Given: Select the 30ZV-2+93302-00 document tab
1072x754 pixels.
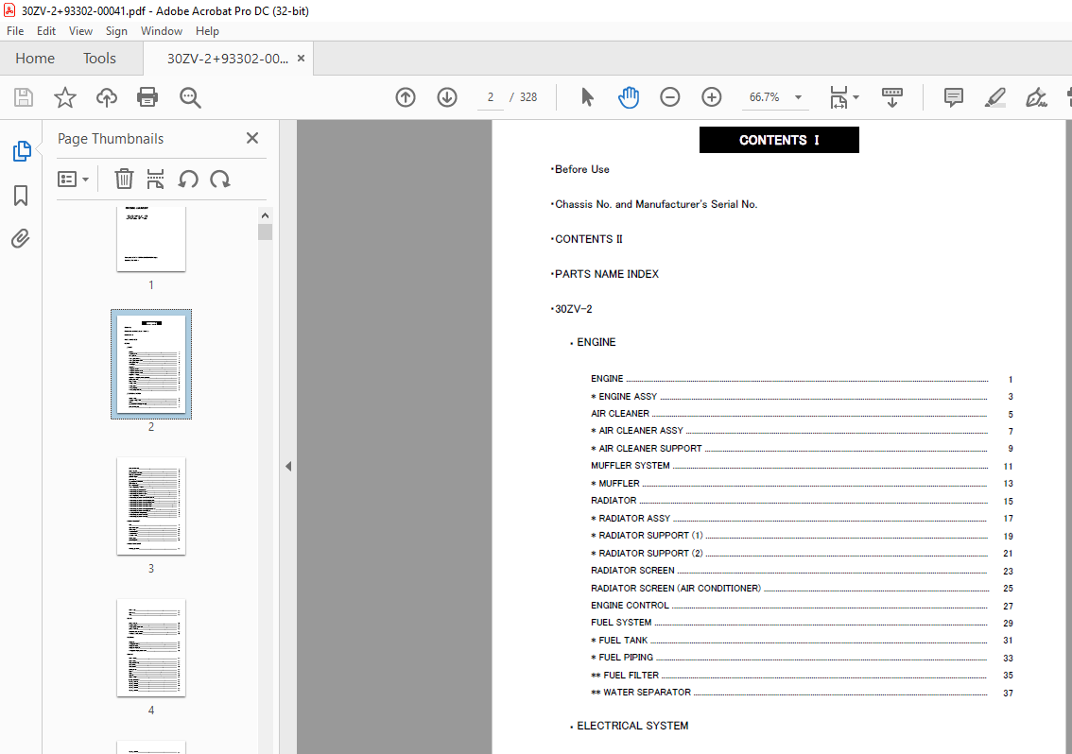Looking at the screenshot, I should (x=228, y=59).
